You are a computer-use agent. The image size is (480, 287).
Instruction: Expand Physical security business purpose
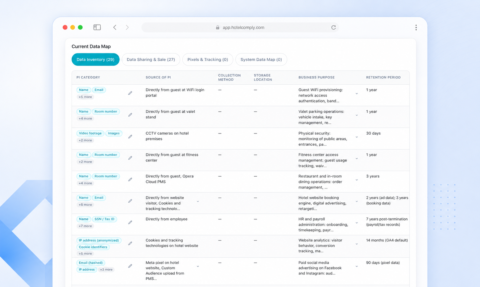(x=357, y=137)
